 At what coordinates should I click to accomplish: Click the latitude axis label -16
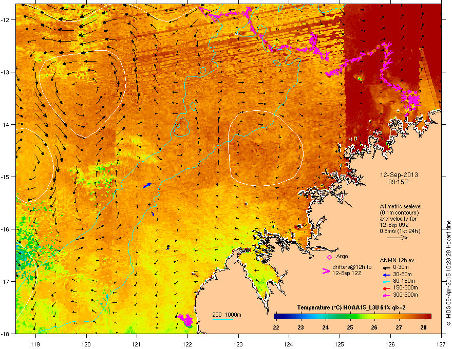[x=6, y=229]
